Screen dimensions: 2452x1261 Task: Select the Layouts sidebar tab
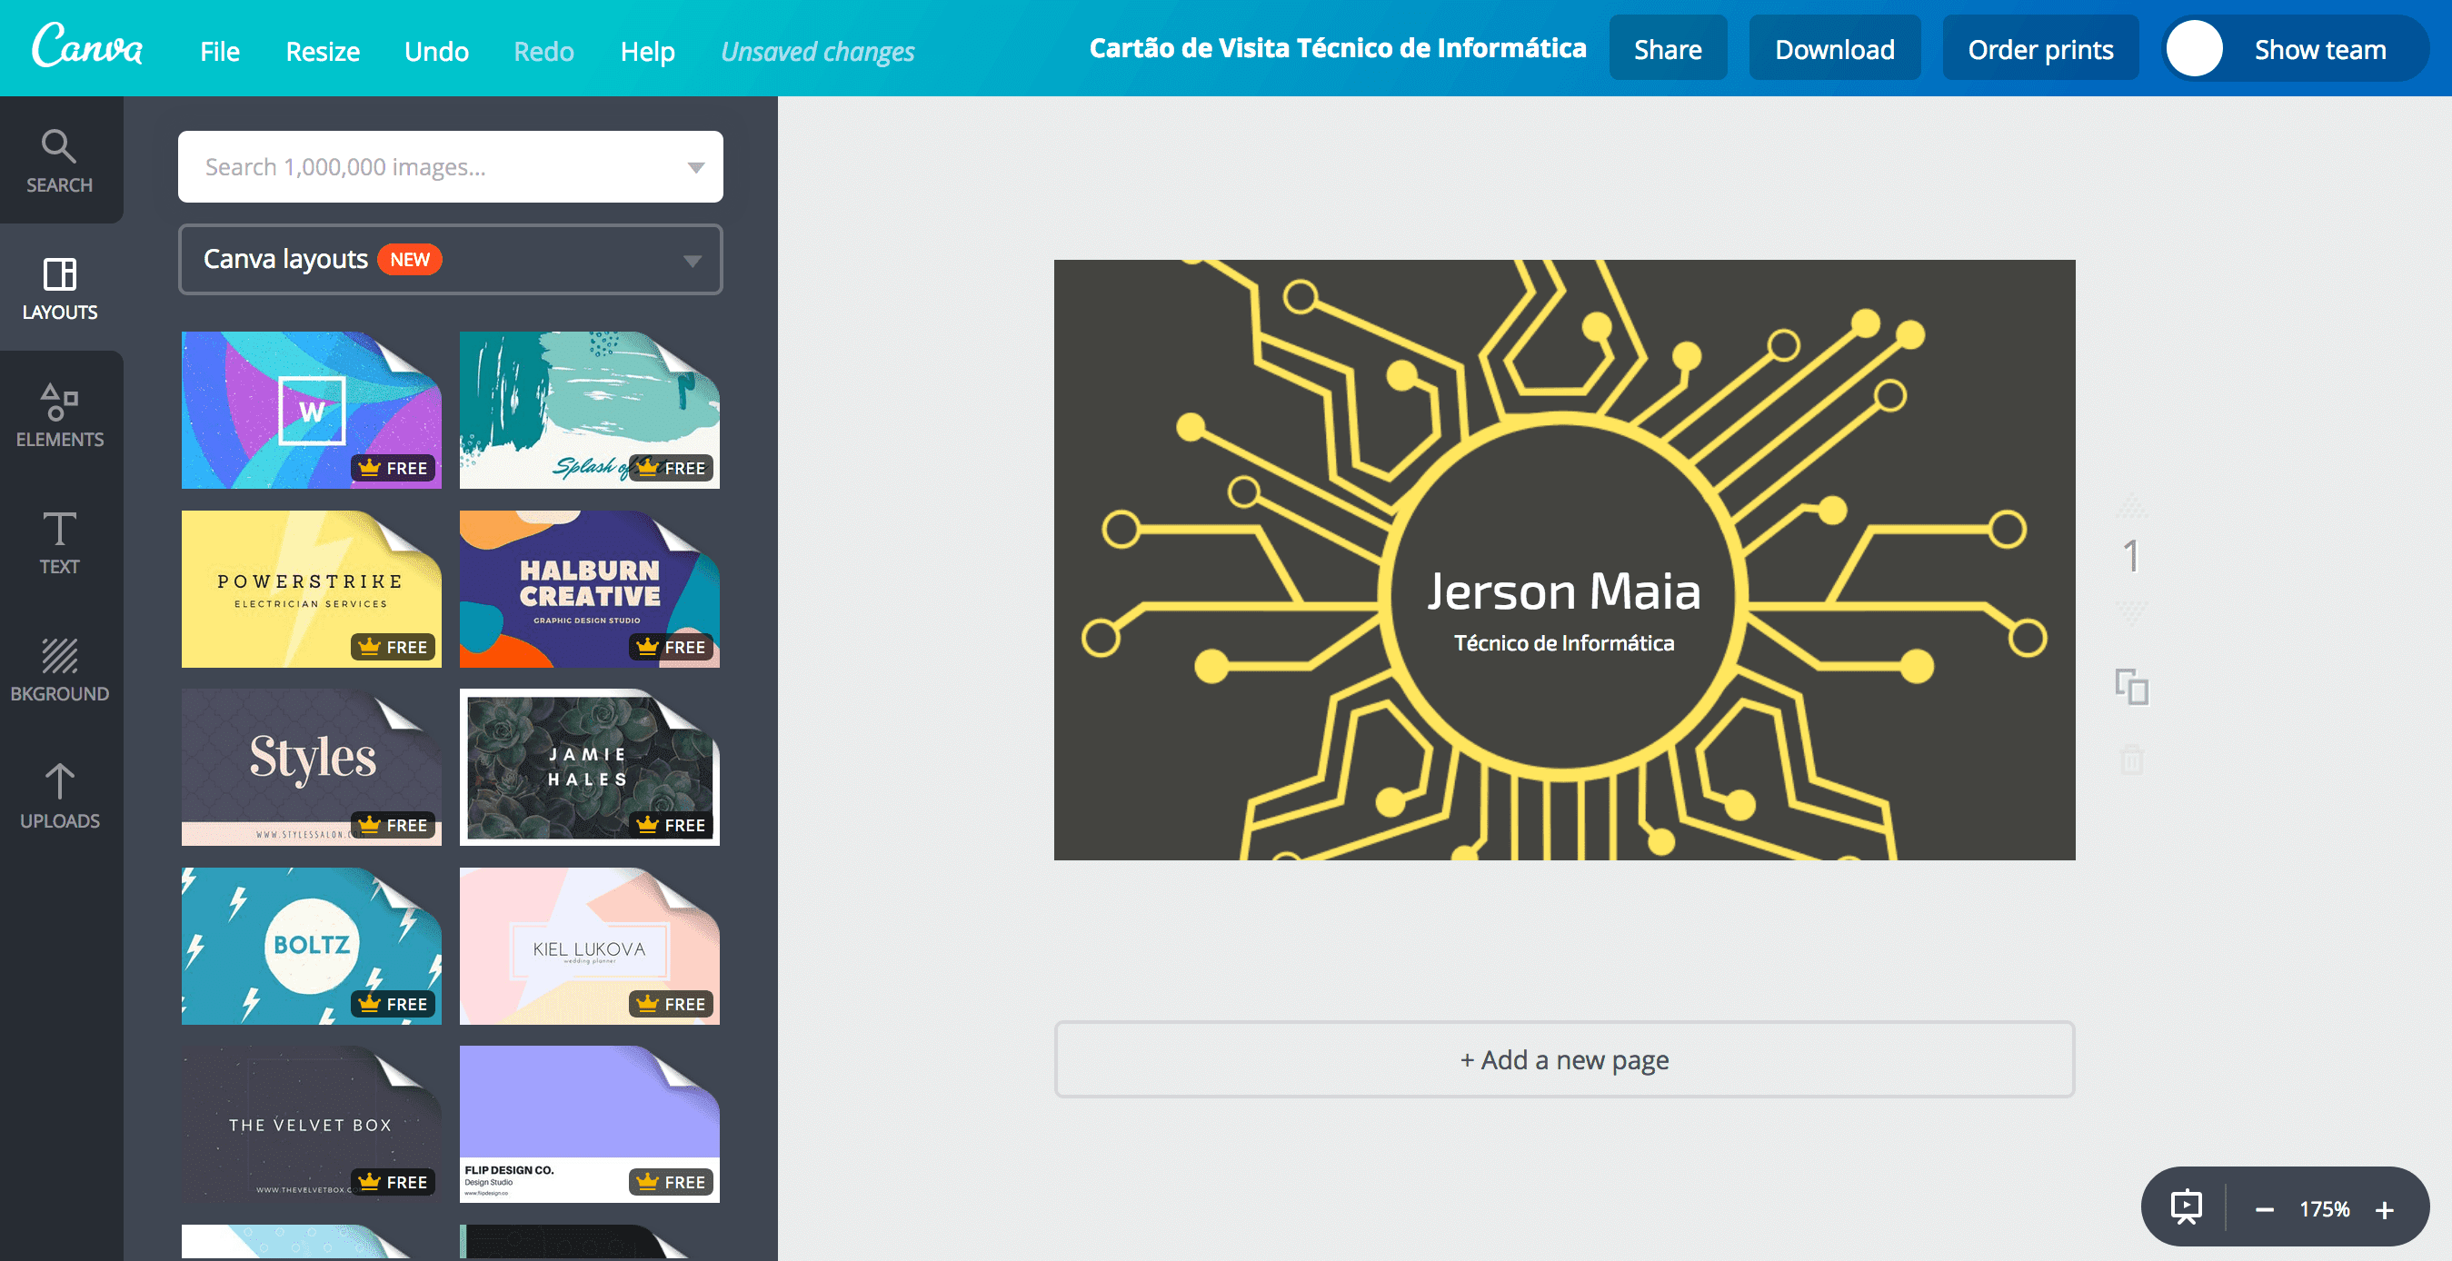pos(59,288)
